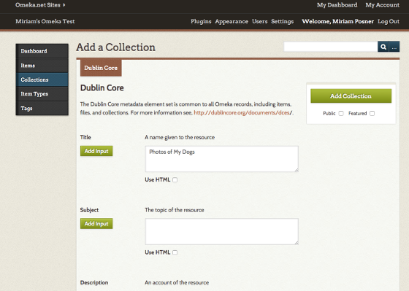Click Add Input under Title

[x=96, y=151]
